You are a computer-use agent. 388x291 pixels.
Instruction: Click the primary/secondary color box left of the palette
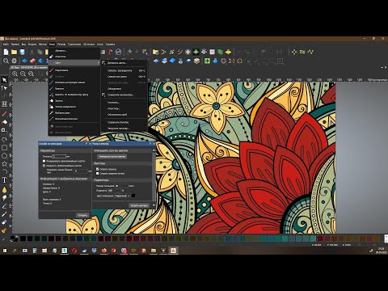14,238
